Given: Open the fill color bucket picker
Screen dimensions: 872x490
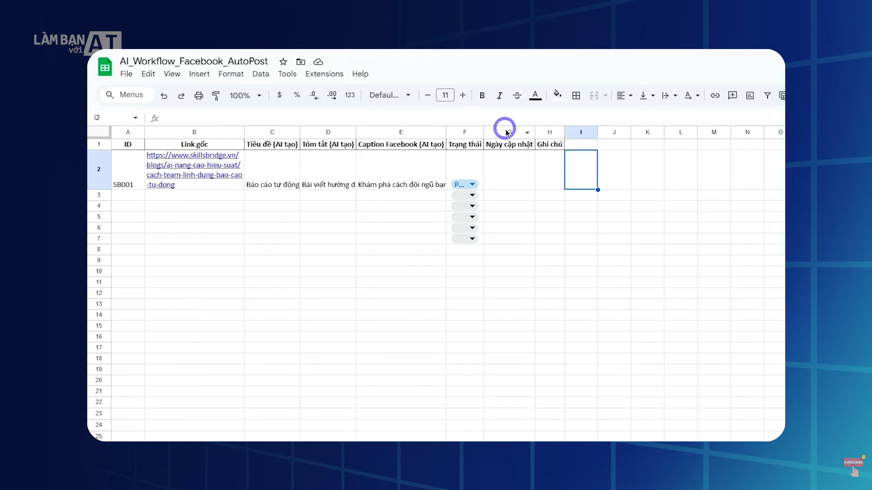Looking at the screenshot, I should tap(557, 95).
